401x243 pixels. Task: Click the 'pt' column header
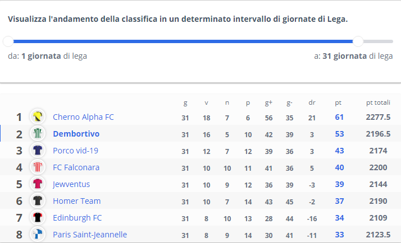pos(338,103)
